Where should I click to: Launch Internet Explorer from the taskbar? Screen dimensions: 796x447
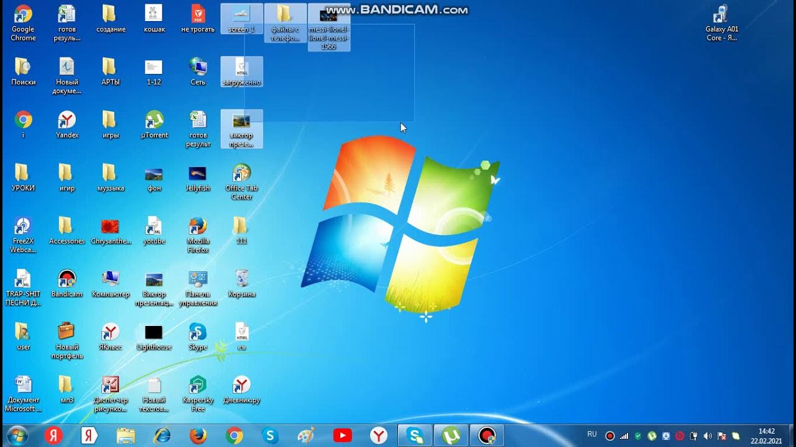pyautogui.click(x=162, y=436)
